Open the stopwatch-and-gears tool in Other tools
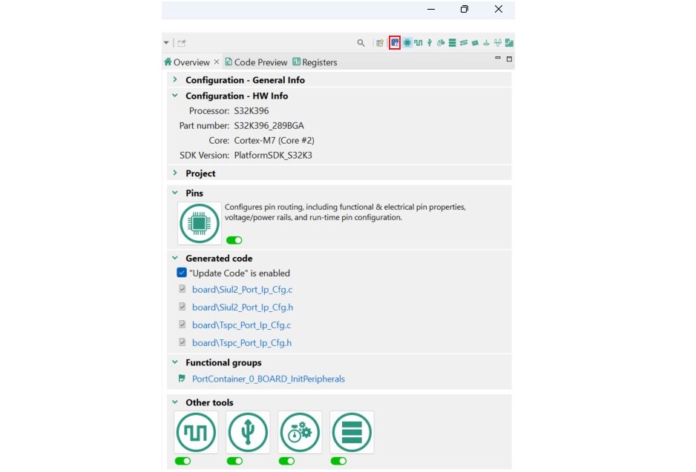The image size is (696, 472). point(300,432)
